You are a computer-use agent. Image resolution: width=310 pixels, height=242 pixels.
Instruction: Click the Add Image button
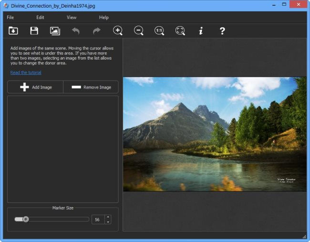point(35,87)
